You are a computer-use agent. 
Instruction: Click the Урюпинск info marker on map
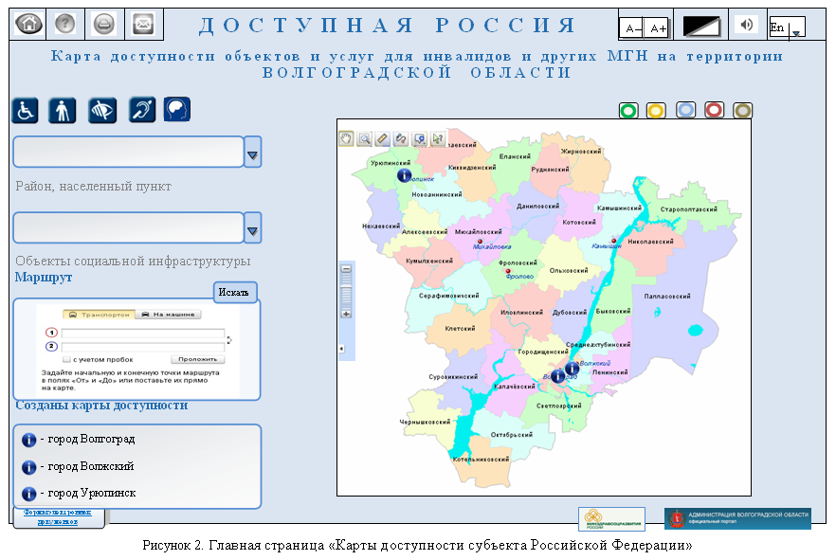click(404, 174)
